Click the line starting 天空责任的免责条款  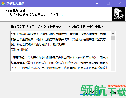tap(59, 68)
